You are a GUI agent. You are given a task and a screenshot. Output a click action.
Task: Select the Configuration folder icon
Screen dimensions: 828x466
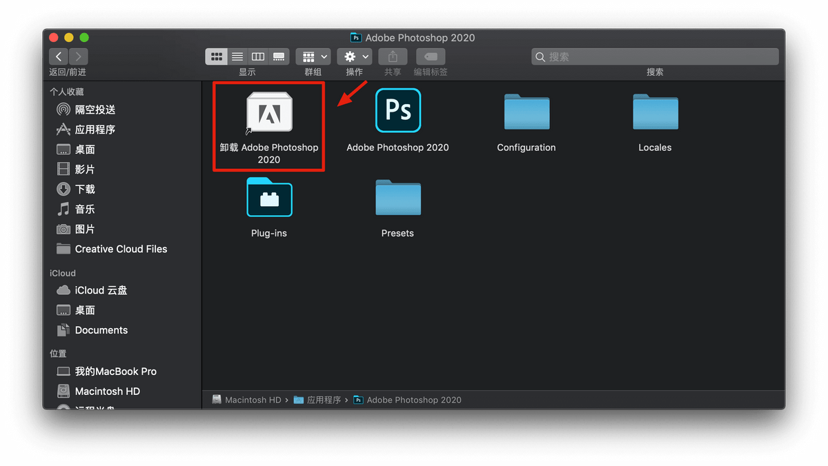coord(526,112)
